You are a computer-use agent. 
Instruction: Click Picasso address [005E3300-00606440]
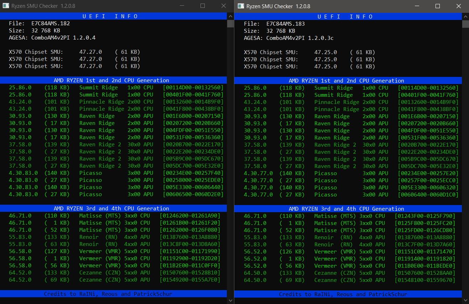[193, 187]
